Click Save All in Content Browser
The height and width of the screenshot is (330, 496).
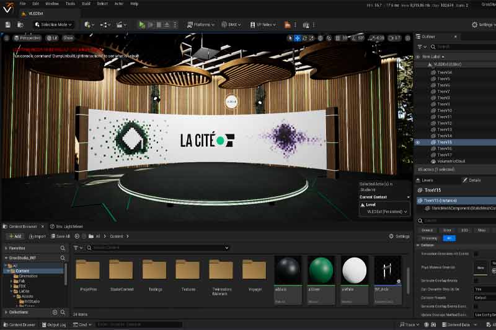(x=60, y=237)
